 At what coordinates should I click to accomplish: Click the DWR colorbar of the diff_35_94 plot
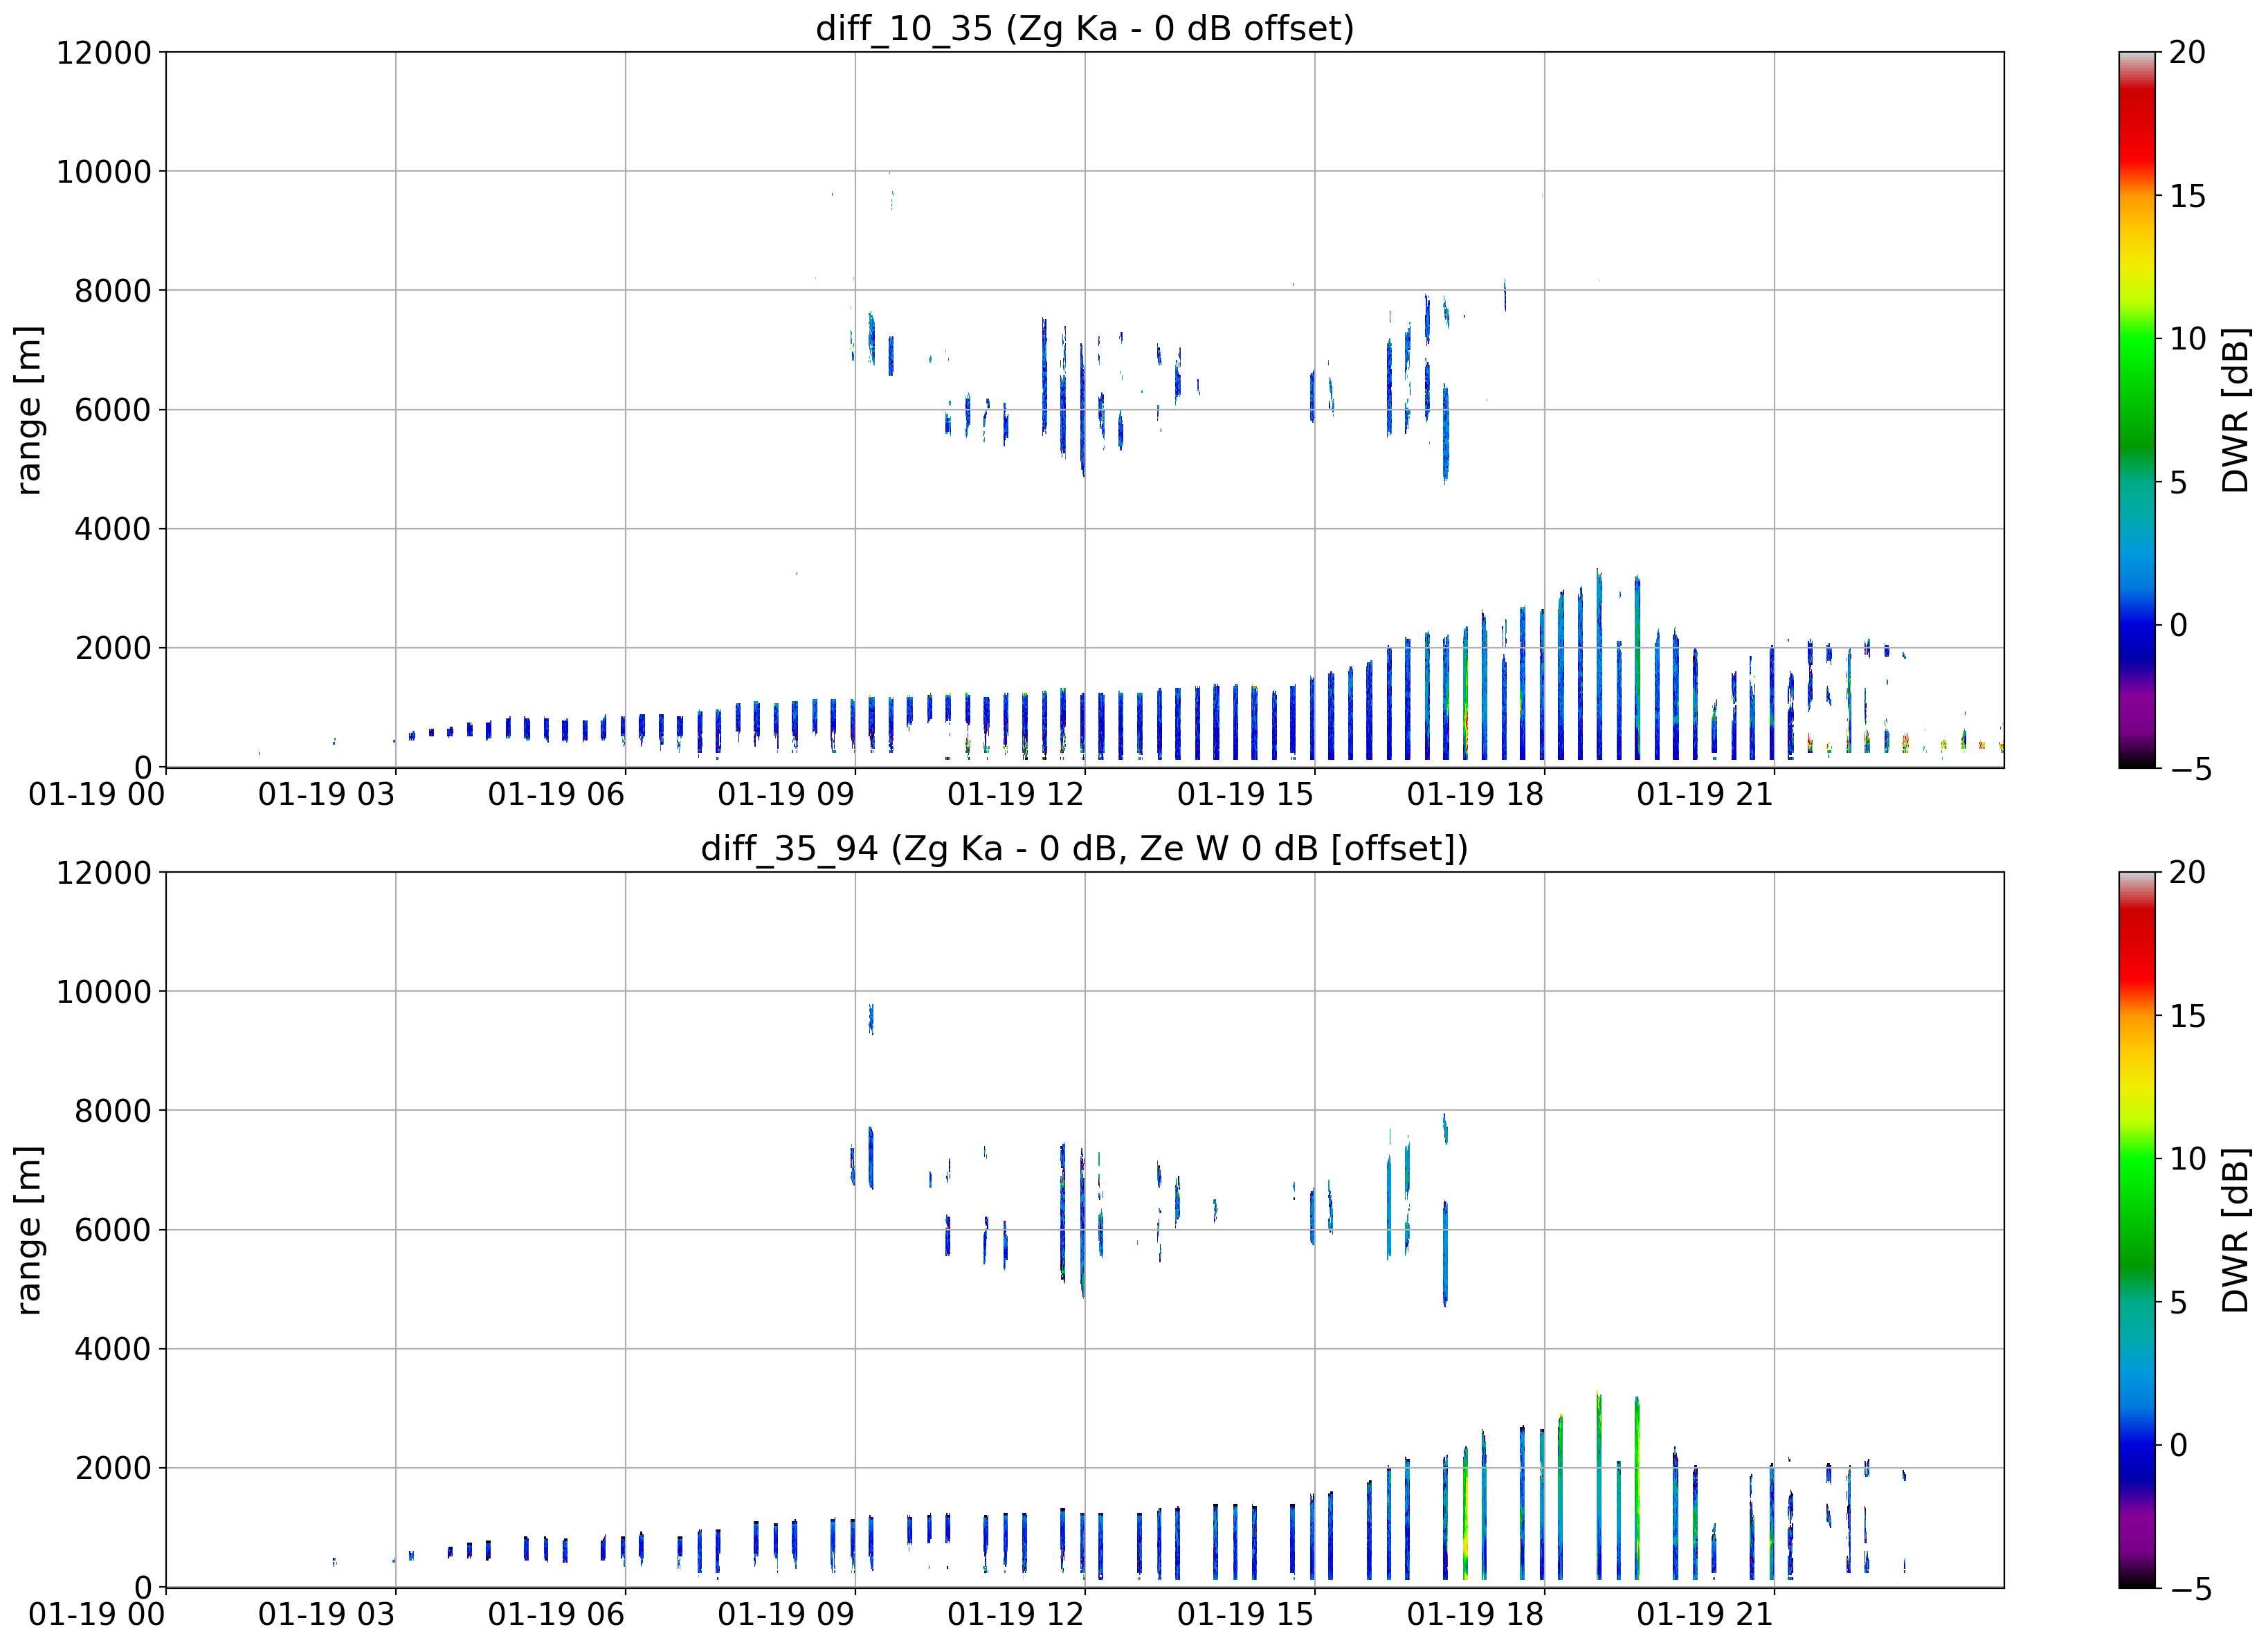tap(2138, 1230)
